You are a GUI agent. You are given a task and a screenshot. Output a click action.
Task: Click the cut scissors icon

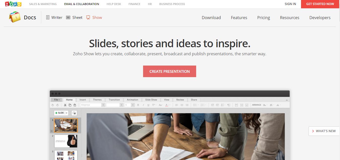point(65,105)
